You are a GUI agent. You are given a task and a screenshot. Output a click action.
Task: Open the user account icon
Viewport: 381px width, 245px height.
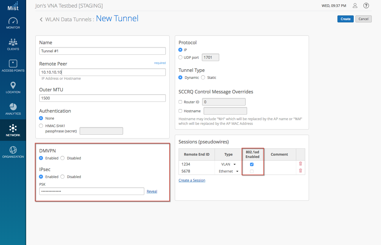pyautogui.click(x=355, y=6)
